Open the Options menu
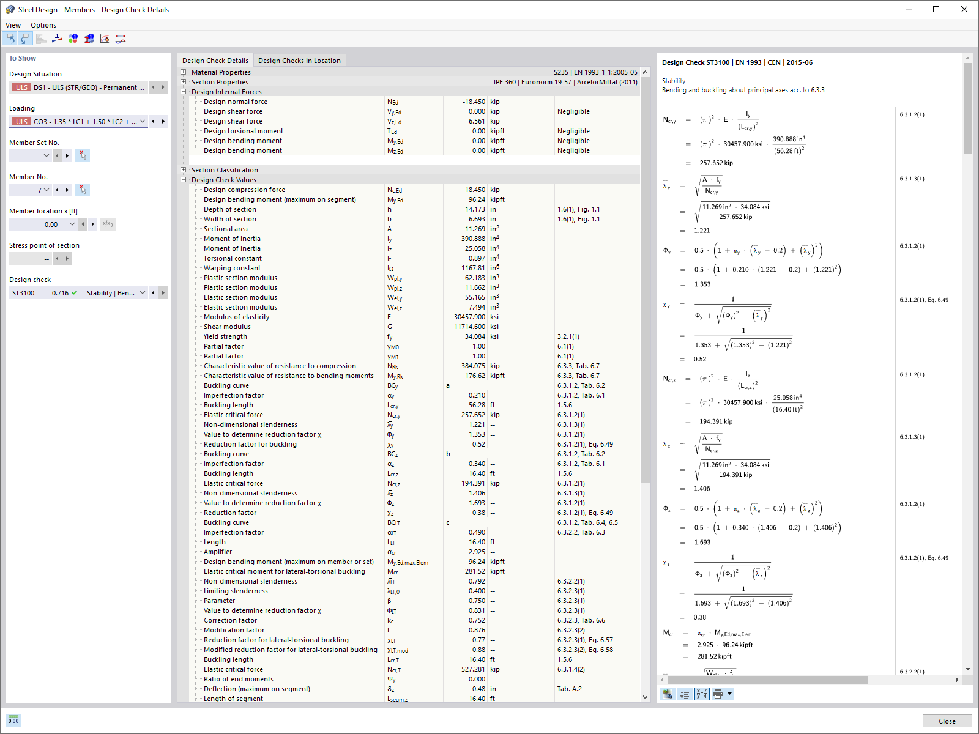This screenshot has width=979, height=734. pos(43,24)
